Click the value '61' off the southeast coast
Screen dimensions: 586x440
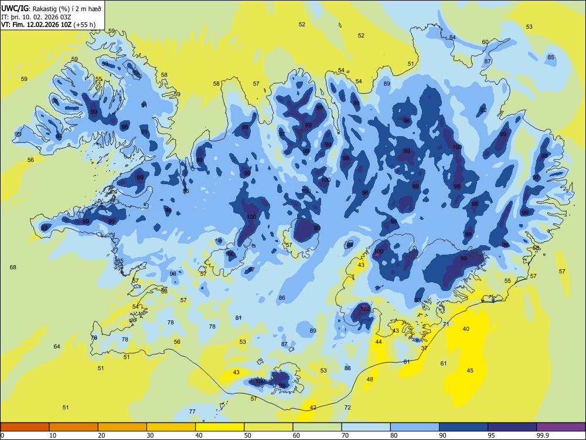pos(444,363)
